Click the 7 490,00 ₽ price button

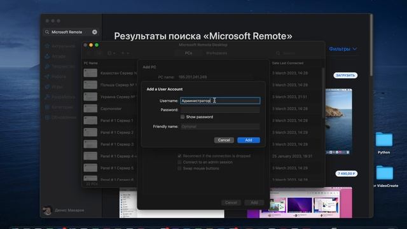point(346,174)
